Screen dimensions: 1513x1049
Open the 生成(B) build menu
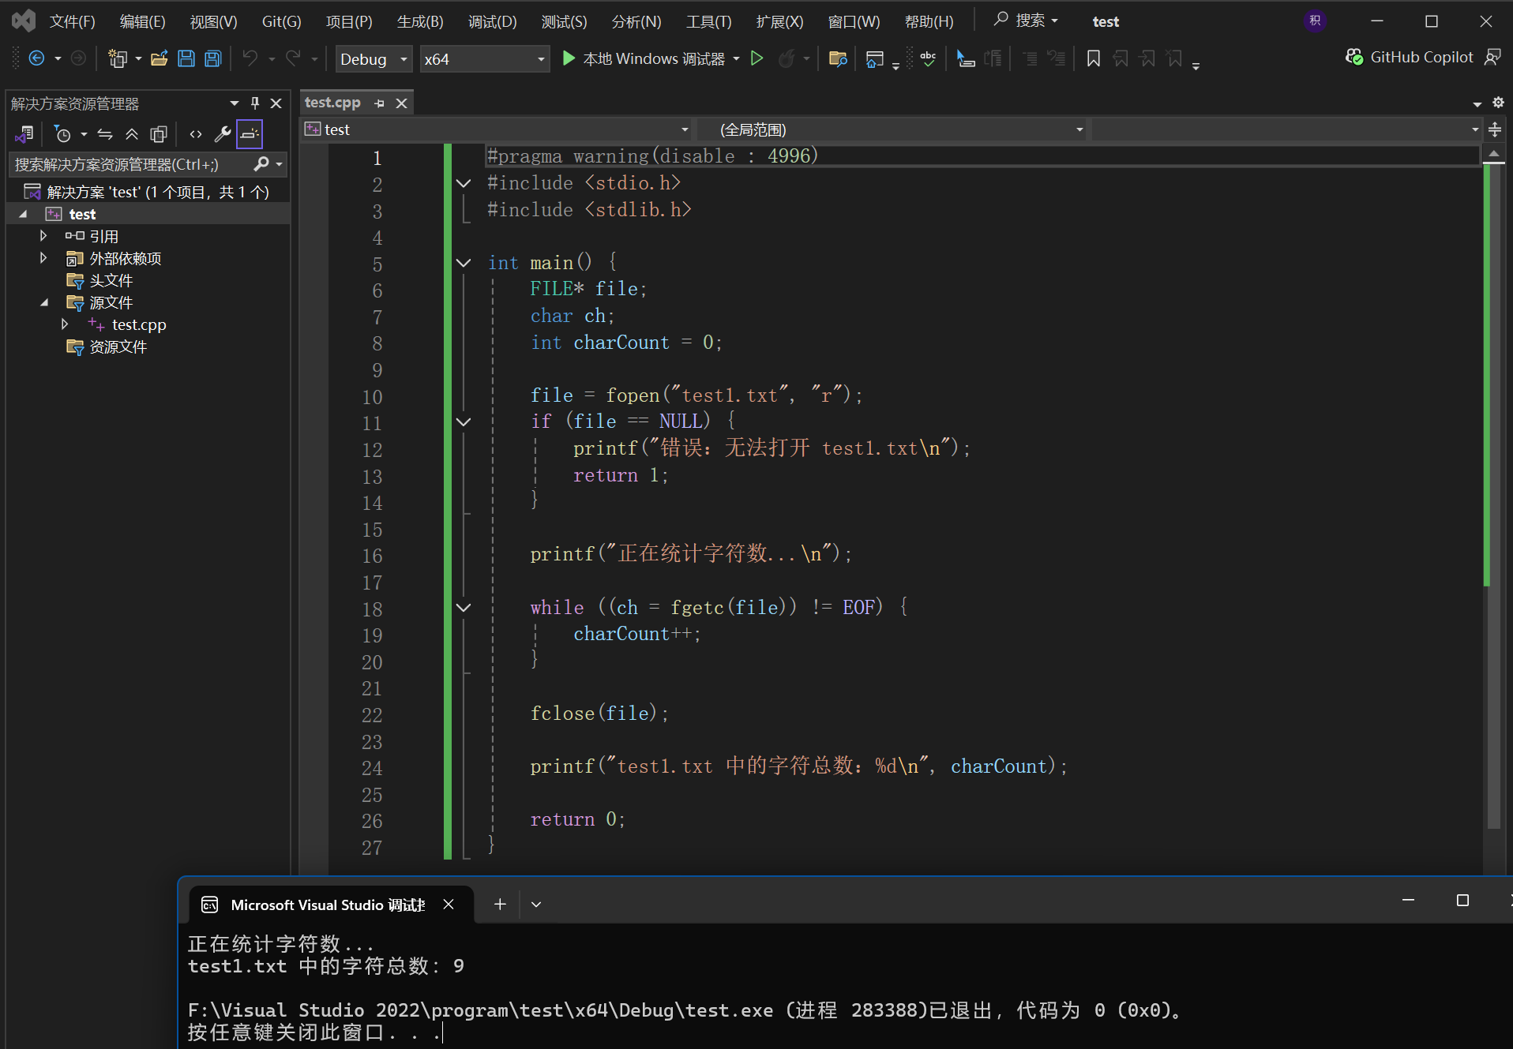[420, 21]
